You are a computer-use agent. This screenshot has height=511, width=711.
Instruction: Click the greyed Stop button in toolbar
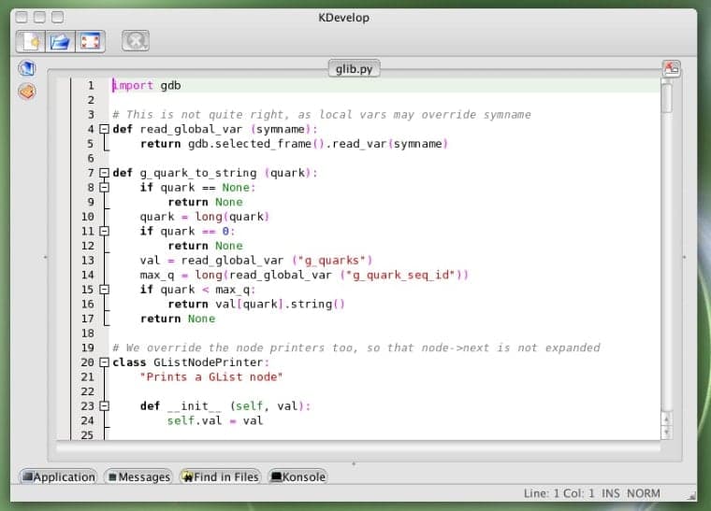coord(136,41)
